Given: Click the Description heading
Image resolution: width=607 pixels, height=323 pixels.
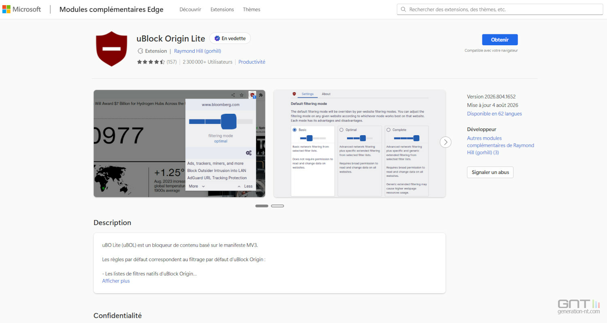Looking at the screenshot, I should pyautogui.click(x=112, y=223).
